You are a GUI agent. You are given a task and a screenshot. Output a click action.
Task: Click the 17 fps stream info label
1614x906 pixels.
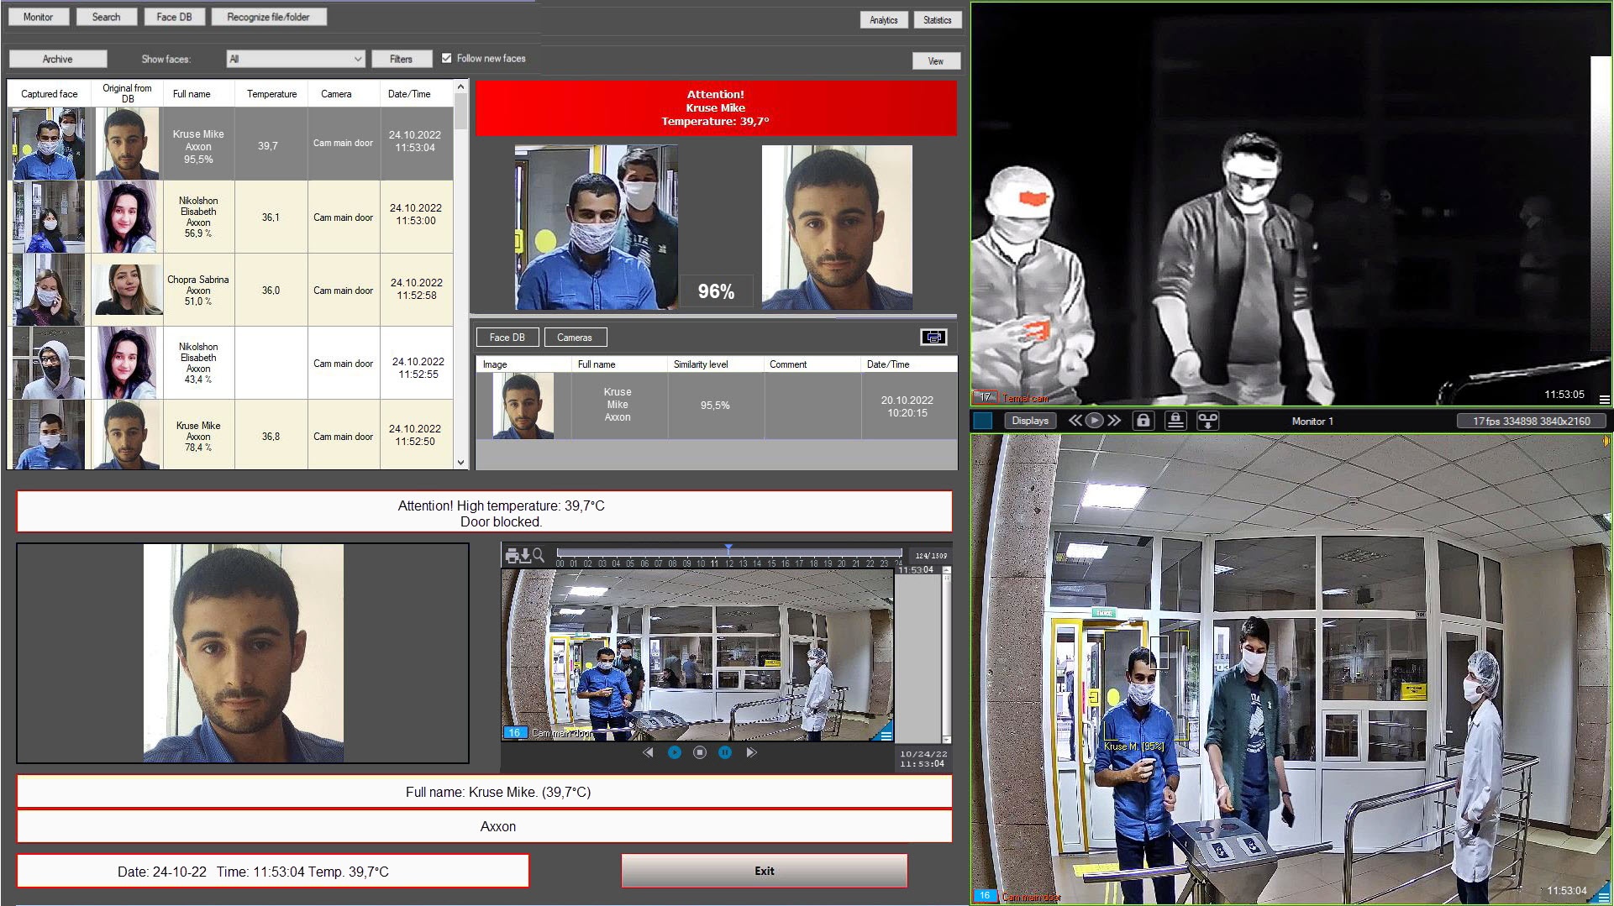tap(1531, 421)
